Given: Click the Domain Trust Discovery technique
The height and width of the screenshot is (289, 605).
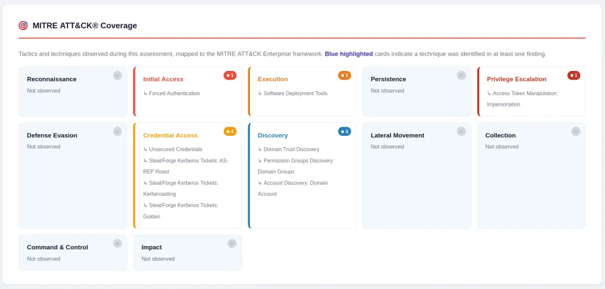Looking at the screenshot, I should tap(288, 150).
